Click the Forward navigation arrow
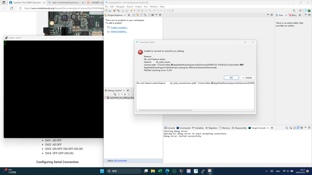Viewport: 312px width, 175px height. 165,11
